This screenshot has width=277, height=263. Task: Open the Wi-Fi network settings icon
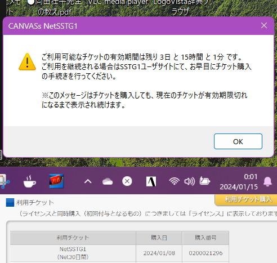click(x=174, y=181)
